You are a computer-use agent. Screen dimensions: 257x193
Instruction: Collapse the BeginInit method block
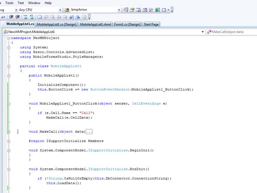(9, 151)
